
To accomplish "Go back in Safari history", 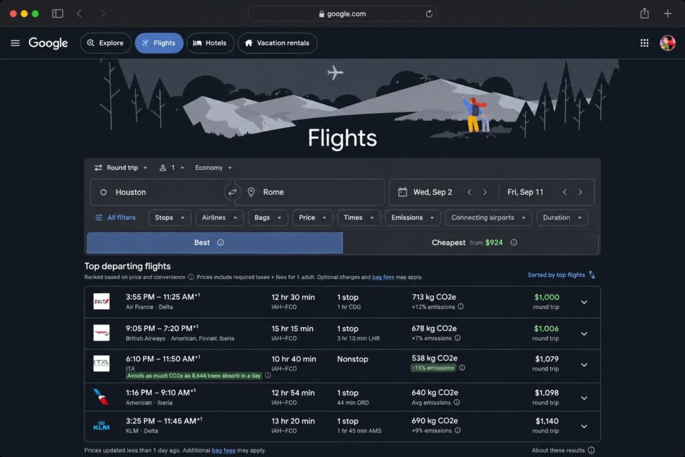I will coord(79,13).
